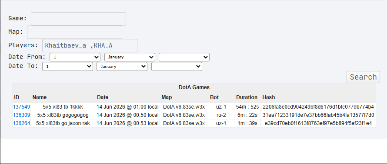The width and height of the screenshot is (387, 164).
Task: Click the 'Date From:' label
Action: (x=27, y=57)
